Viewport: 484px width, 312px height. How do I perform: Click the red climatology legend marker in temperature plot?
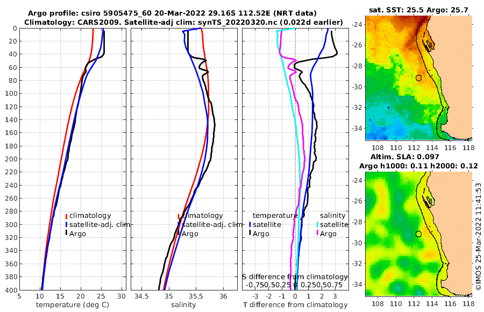pos(66,216)
